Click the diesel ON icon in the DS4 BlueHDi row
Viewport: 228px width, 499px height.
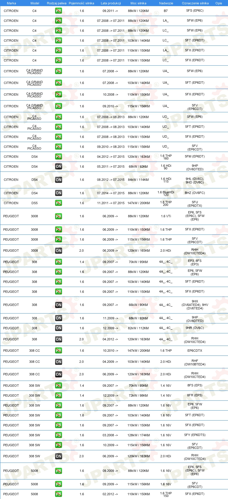tap(59, 193)
